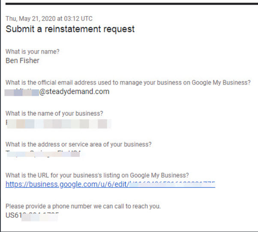Click the blurred part of the email username
Viewport: 258px width, 232px height.
[x=22, y=92]
